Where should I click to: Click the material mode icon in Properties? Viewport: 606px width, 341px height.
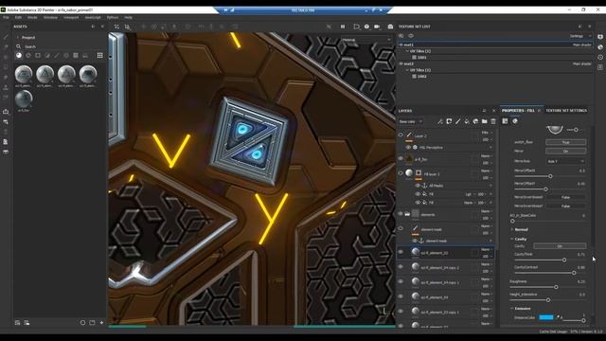click(515, 121)
